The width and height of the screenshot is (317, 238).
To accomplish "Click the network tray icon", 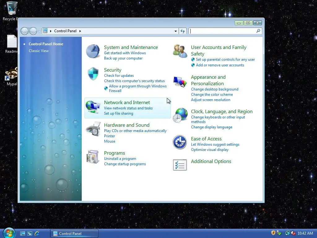I will (x=287, y=233).
